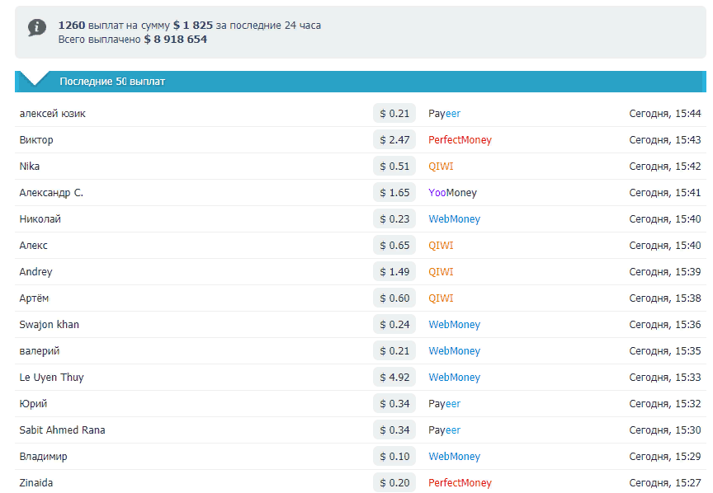Click time 'Сегодня, 15:33'
Screen dimensions: 713x493
[x=665, y=377]
